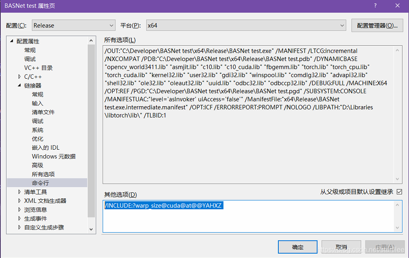
Task: Expand the 自定义生成步骤 node
Action: [x=19, y=227]
